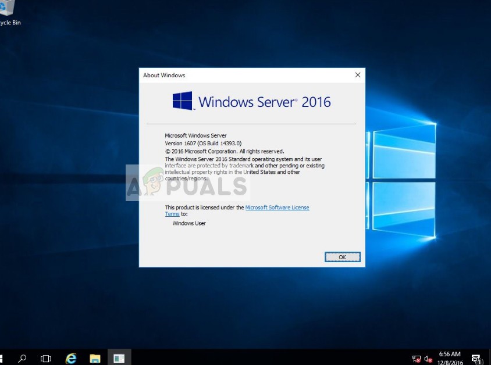Viewport: 491px width, 365px height.
Task: Launch Internet Explorer from the taskbar
Action: click(x=71, y=358)
